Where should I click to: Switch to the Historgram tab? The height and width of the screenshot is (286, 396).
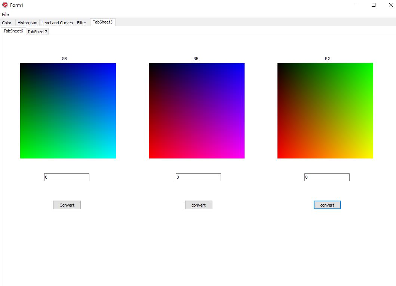click(27, 23)
